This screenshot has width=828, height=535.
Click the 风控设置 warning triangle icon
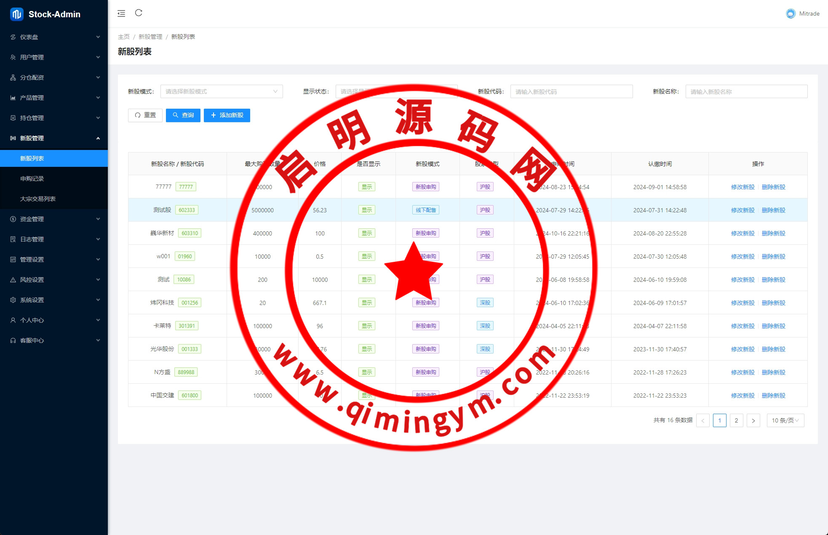(x=13, y=280)
